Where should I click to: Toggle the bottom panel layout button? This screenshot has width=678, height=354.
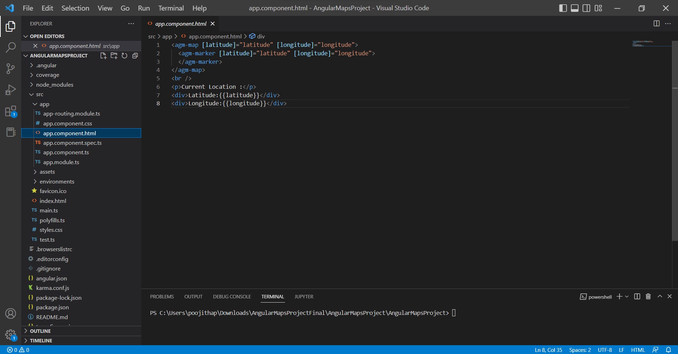coord(575,8)
